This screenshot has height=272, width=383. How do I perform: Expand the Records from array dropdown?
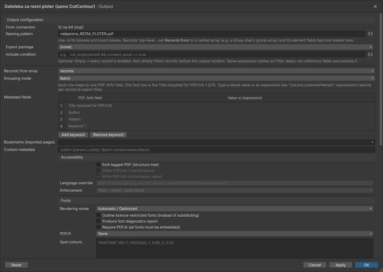point(217,71)
